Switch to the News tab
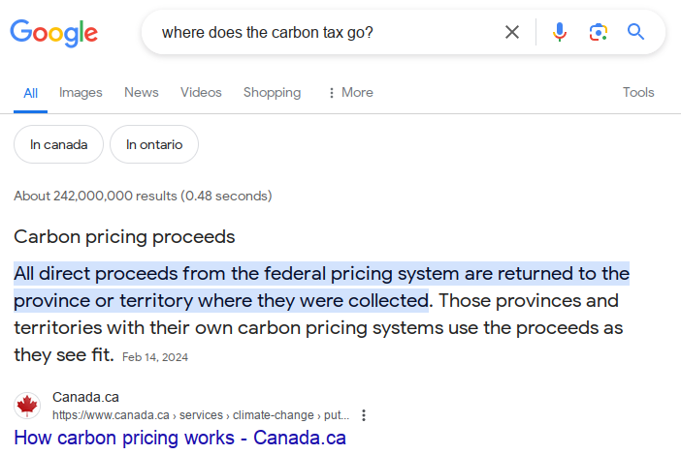681x455 pixels. [x=142, y=93]
